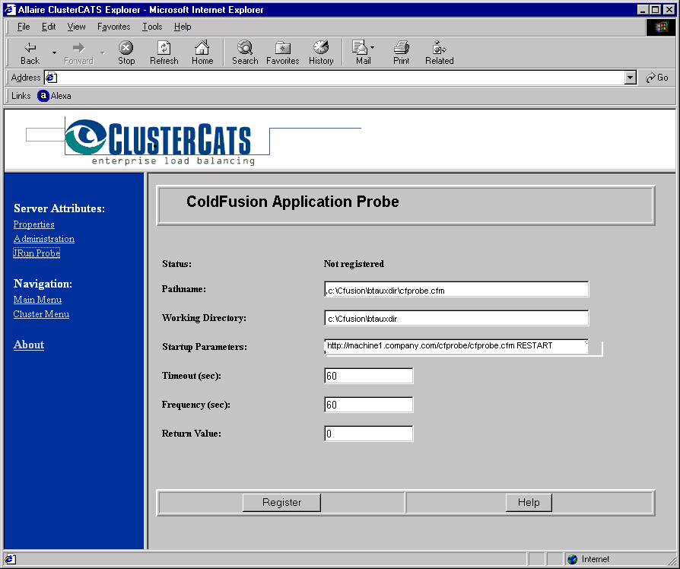Click the Go button
This screenshot has height=569, width=680.
pyautogui.click(x=656, y=78)
